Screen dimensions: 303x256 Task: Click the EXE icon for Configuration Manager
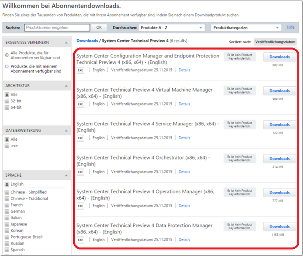(x=80, y=70)
